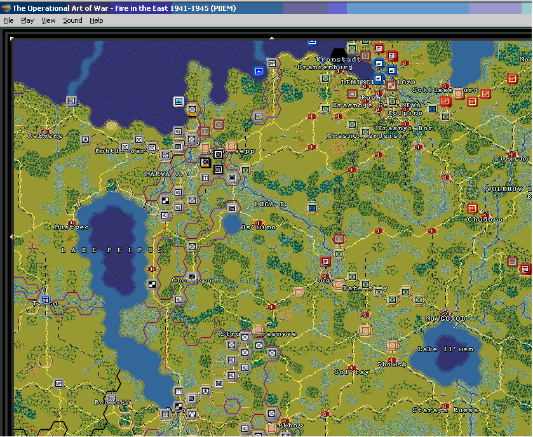Select the tan counter north of Shimsk
This screenshot has height=437, width=533.
coord(391,346)
